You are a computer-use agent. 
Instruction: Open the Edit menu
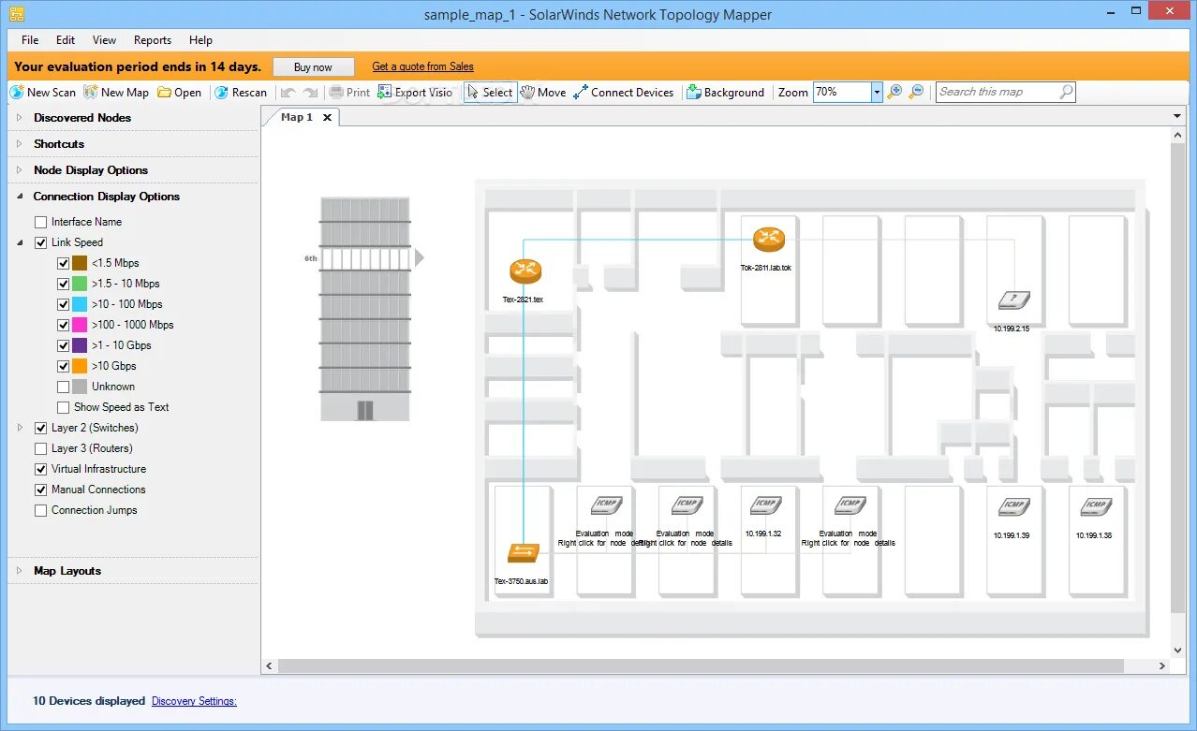tap(66, 40)
